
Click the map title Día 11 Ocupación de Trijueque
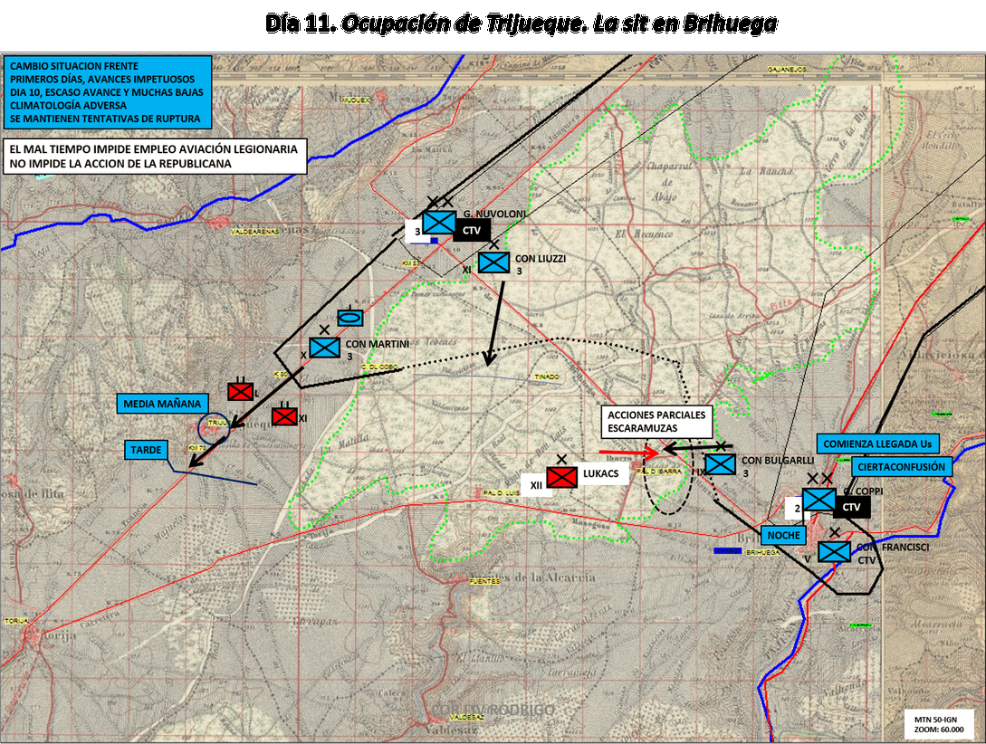tap(522, 24)
